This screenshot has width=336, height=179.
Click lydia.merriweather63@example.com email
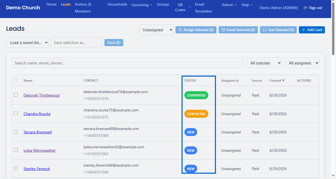[114, 147]
